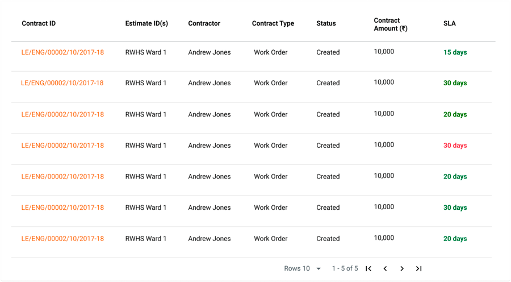Click the 1 - 5 of 5 pagination label
Image resolution: width=511 pixels, height=282 pixels.
[x=345, y=268]
